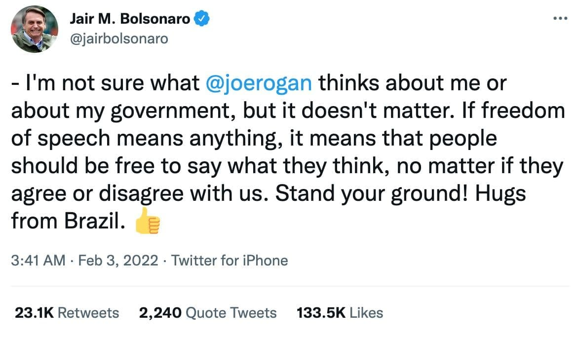Open the @joerogan mention link
This screenshot has width=577, height=337.
pos(258,83)
